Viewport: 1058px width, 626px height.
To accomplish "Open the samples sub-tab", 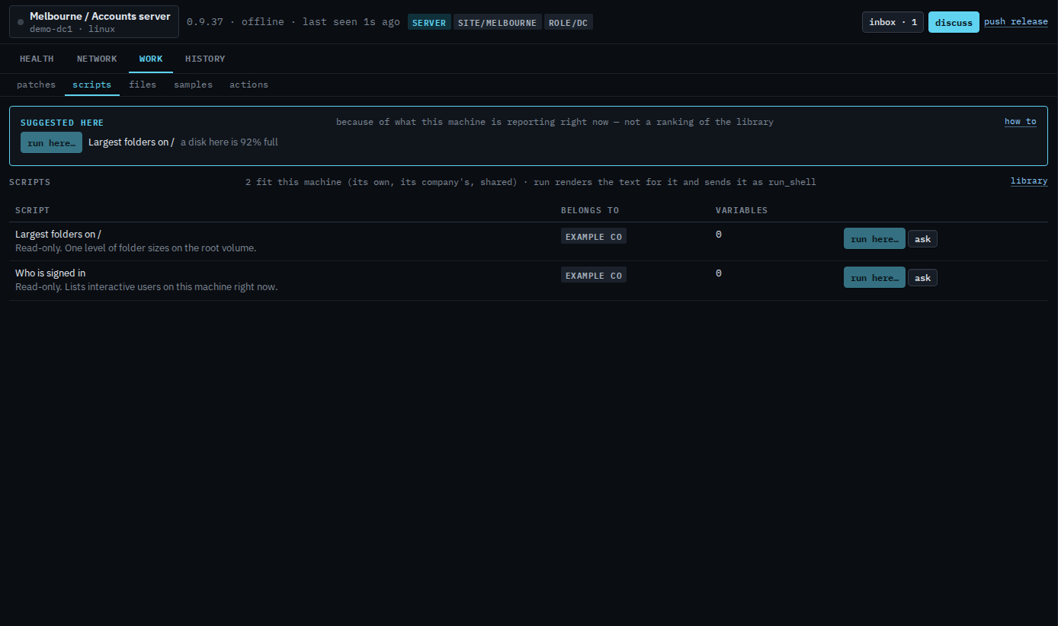I will (193, 85).
